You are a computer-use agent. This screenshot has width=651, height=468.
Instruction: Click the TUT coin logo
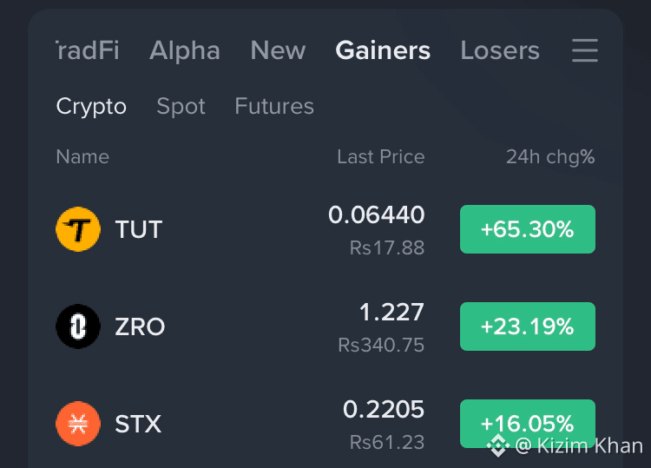(x=78, y=229)
